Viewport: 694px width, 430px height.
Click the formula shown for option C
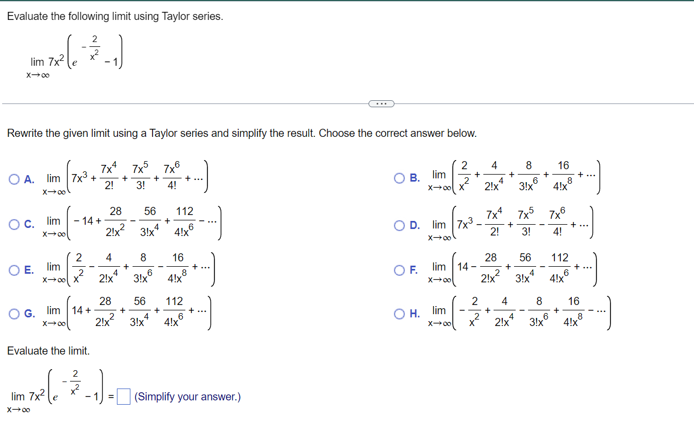click(x=132, y=221)
